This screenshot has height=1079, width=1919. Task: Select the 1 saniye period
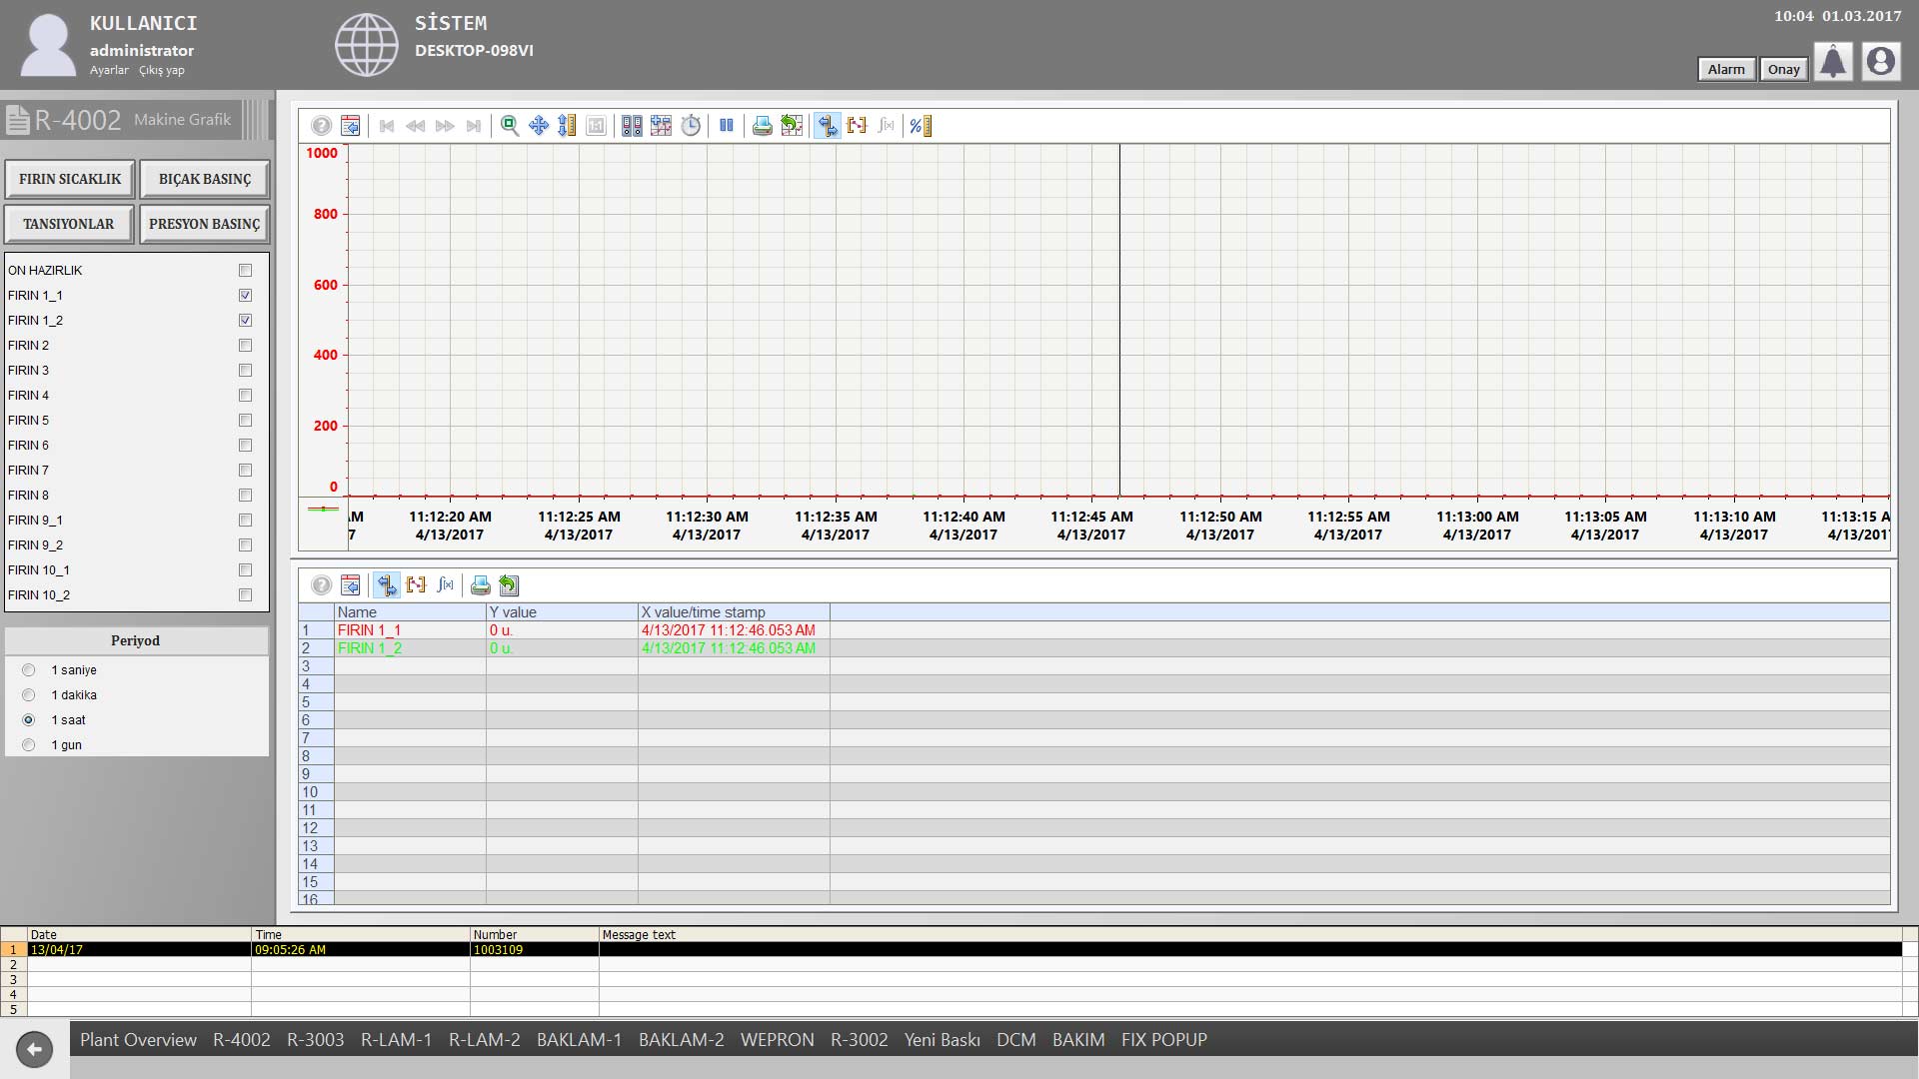point(28,670)
